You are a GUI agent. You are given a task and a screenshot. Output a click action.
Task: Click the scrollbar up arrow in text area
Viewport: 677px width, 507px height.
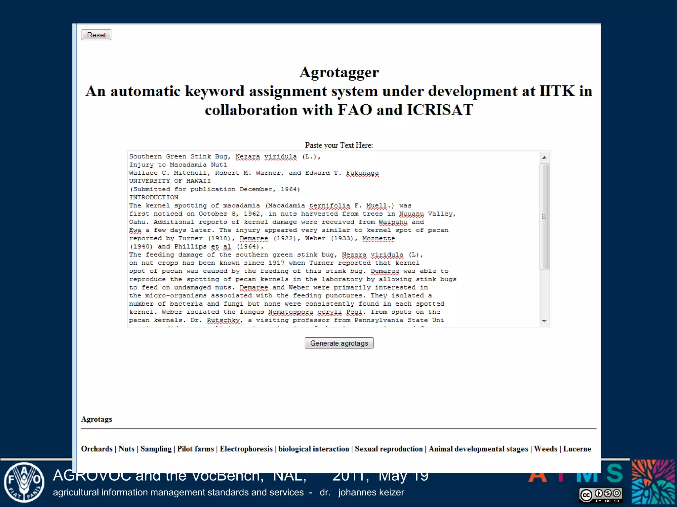coord(544,157)
